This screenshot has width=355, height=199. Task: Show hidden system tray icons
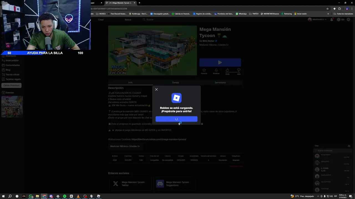click(x=318, y=196)
